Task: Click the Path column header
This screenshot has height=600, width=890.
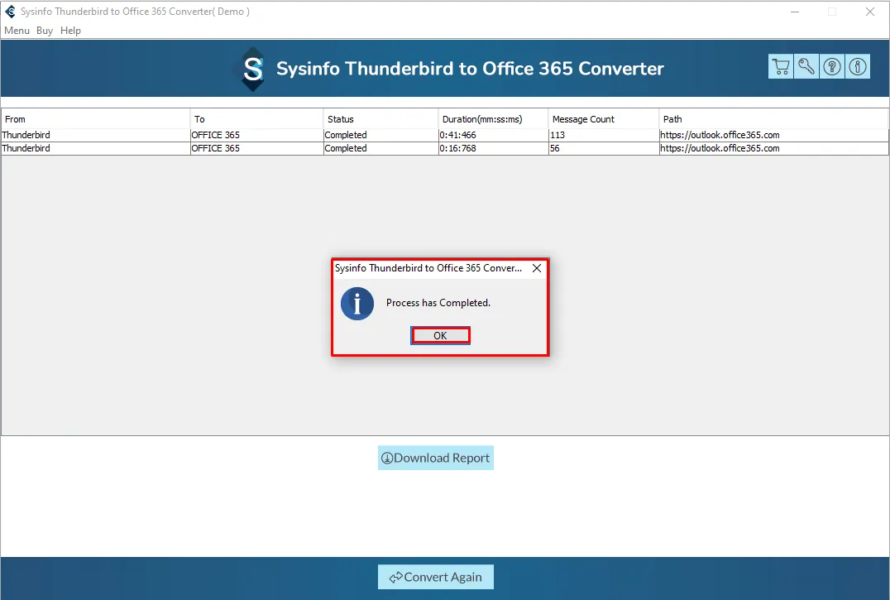Action: (x=773, y=119)
